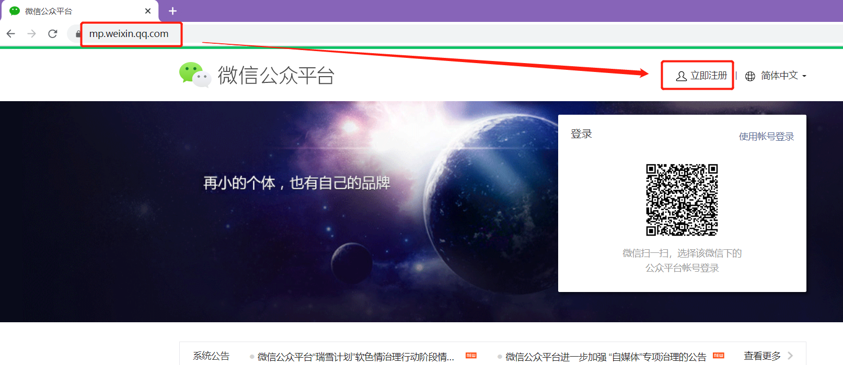Close the 微信公众平台 browser tab
Image resolution: width=843 pixels, height=365 pixels.
pyautogui.click(x=148, y=11)
